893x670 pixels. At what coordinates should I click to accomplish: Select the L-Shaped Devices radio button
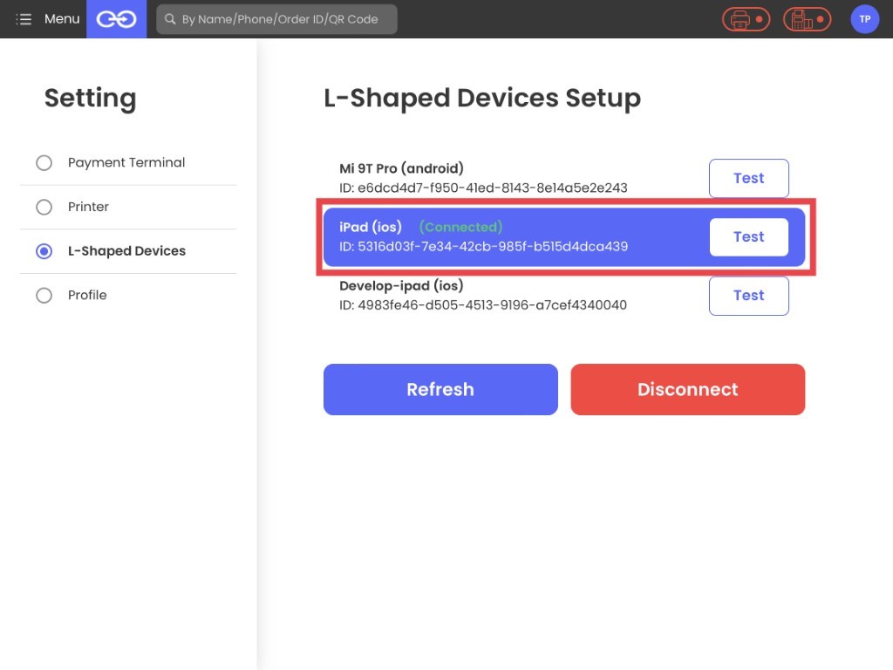tap(44, 251)
